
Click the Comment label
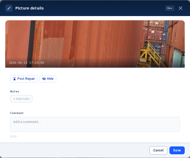pyautogui.click(x=17, y=113)
